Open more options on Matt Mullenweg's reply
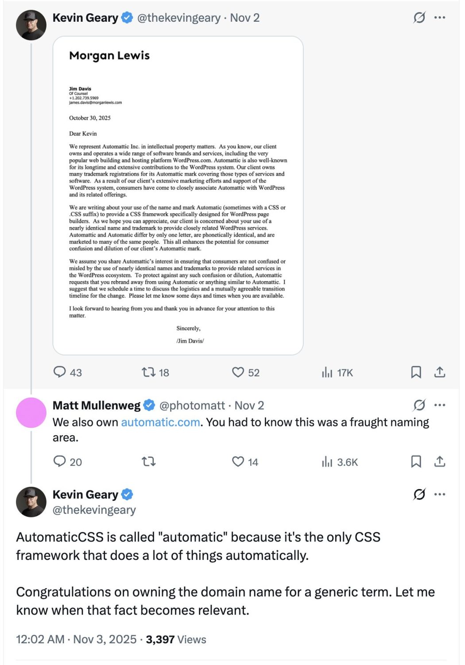 pos(440,405)
